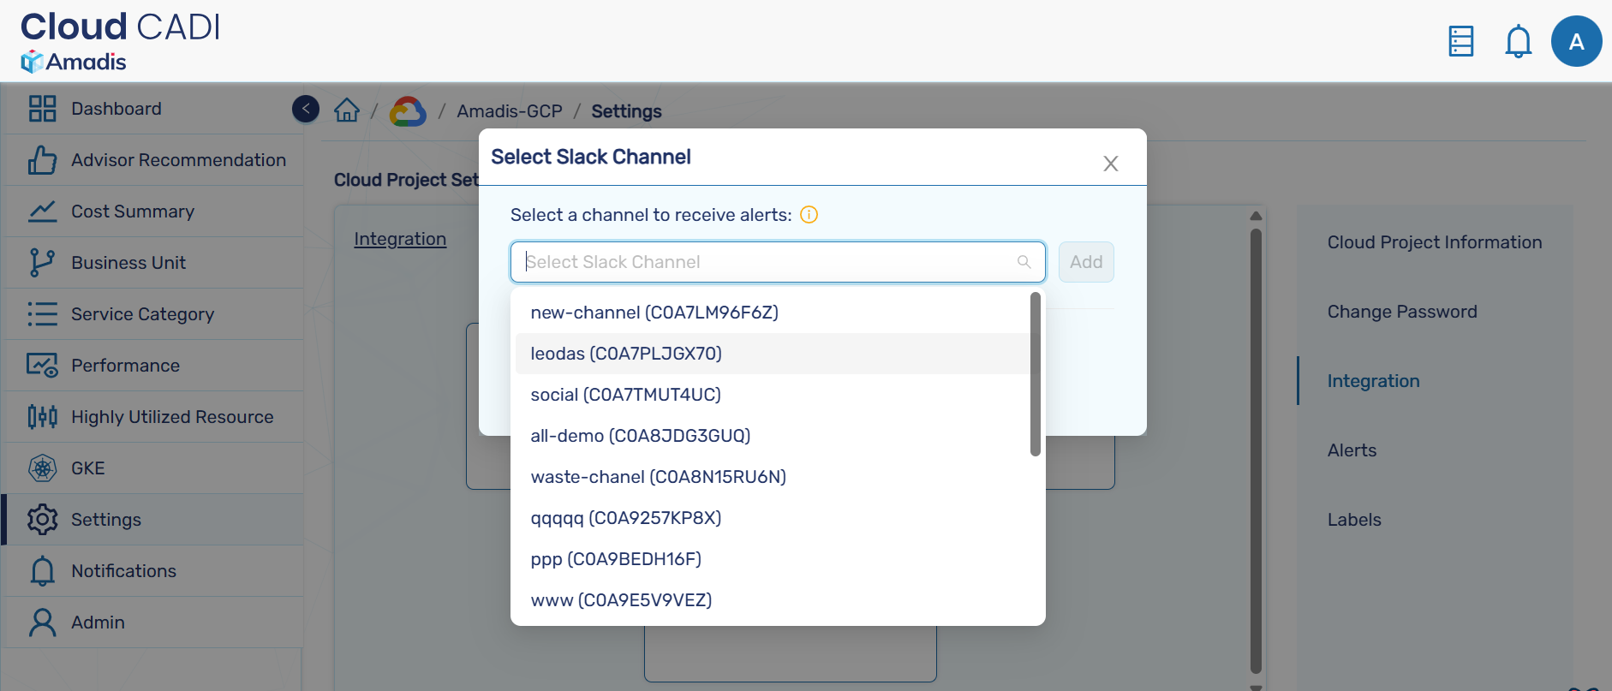
Task: Go to Cost Summary in sidebar
Action: pyautogui.click(x=133, y=211)
